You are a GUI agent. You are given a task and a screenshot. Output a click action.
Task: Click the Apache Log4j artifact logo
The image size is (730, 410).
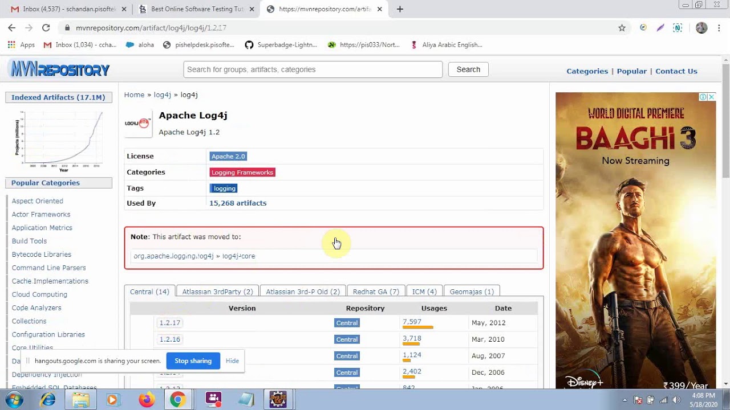tap(138, 123)
